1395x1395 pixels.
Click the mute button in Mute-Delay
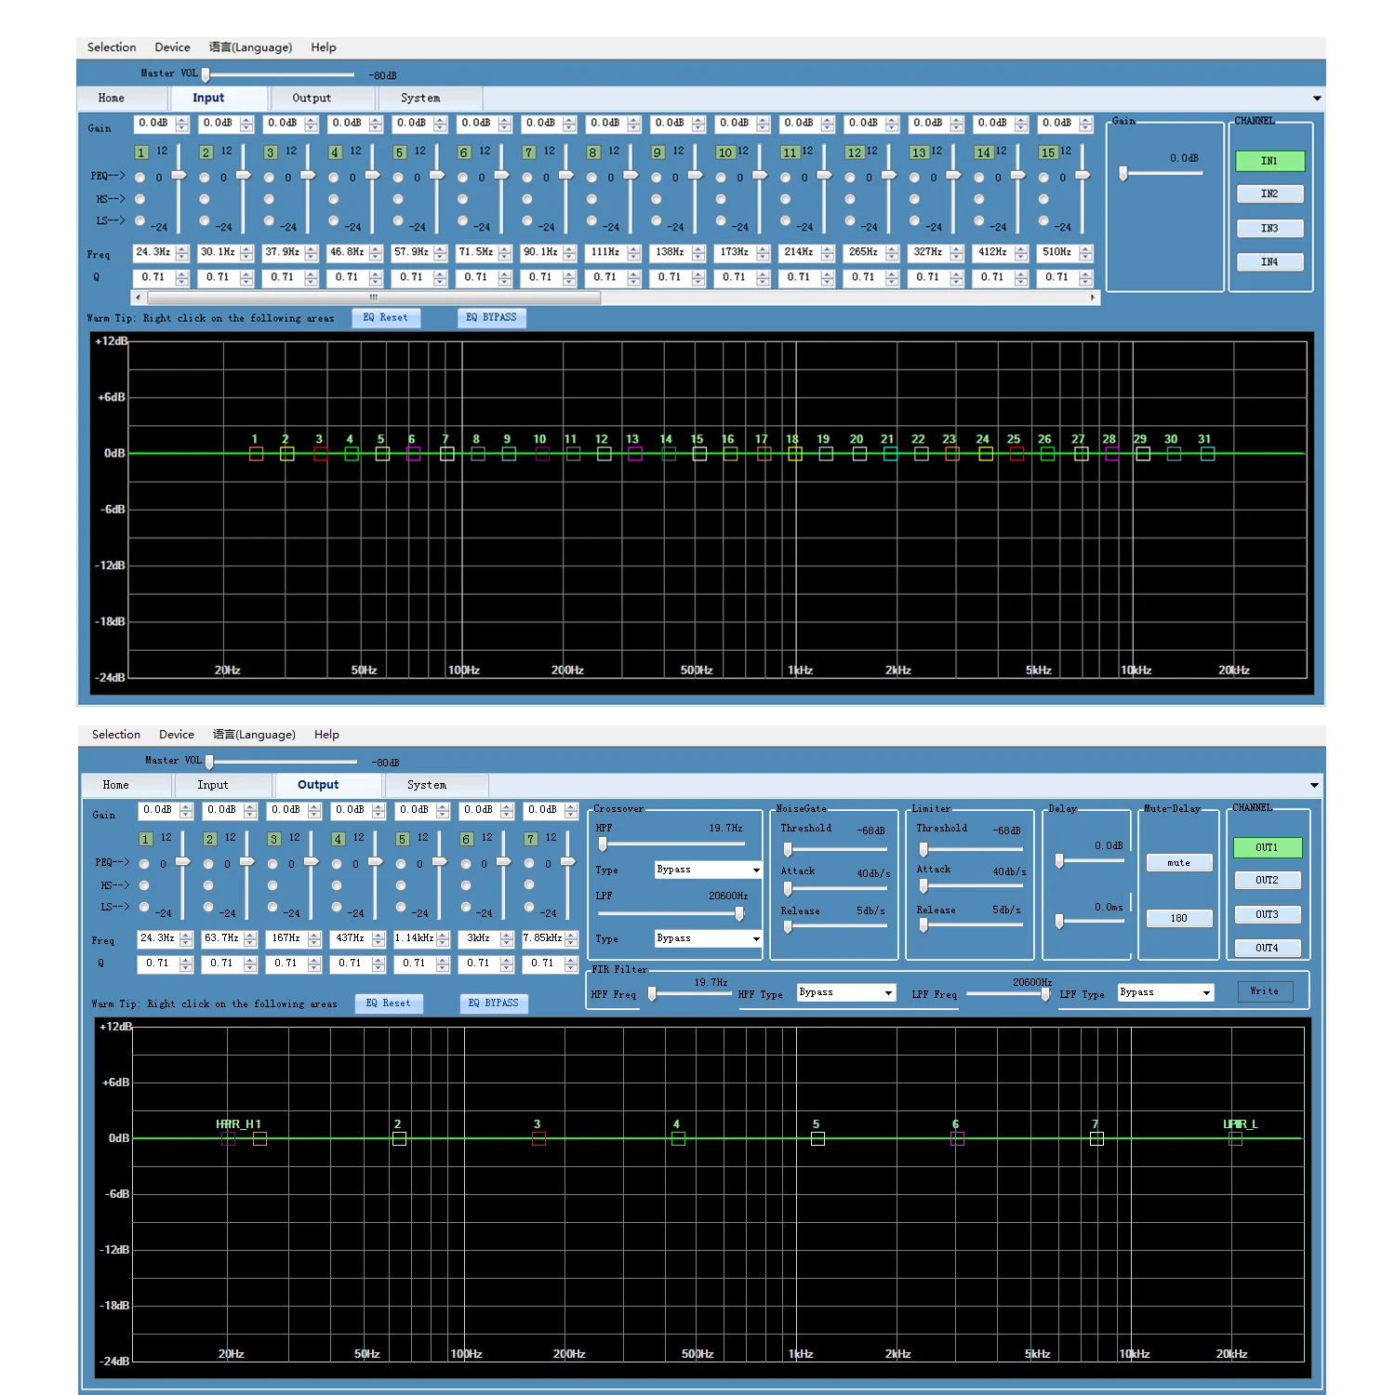1179,863
